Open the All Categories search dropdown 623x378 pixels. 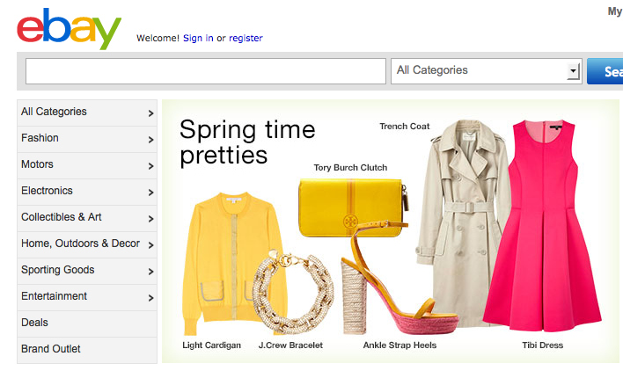[x=487, y=71]
